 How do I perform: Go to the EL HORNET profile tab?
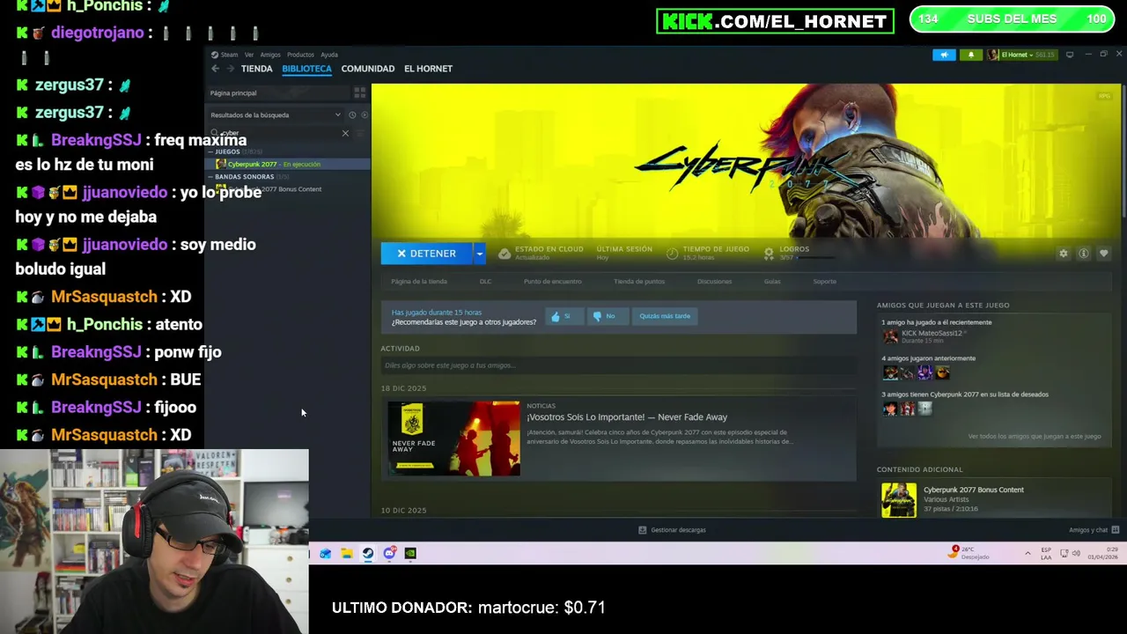pos(428,69)
